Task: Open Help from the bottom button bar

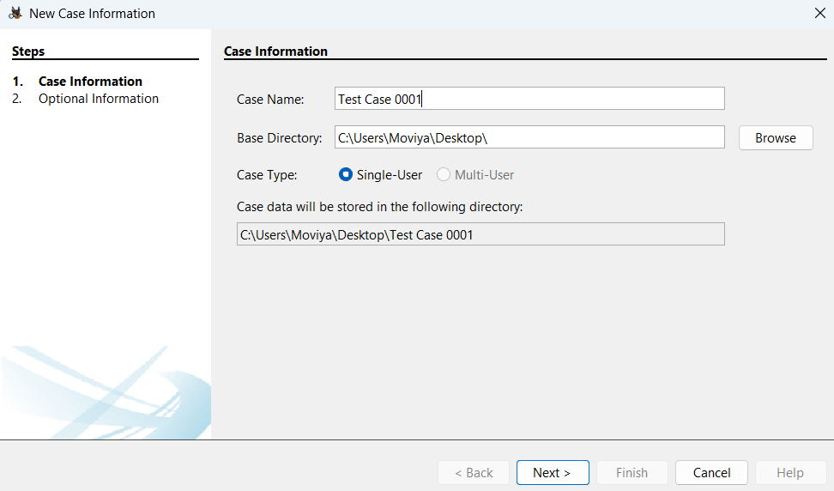Action: point(789,473)
